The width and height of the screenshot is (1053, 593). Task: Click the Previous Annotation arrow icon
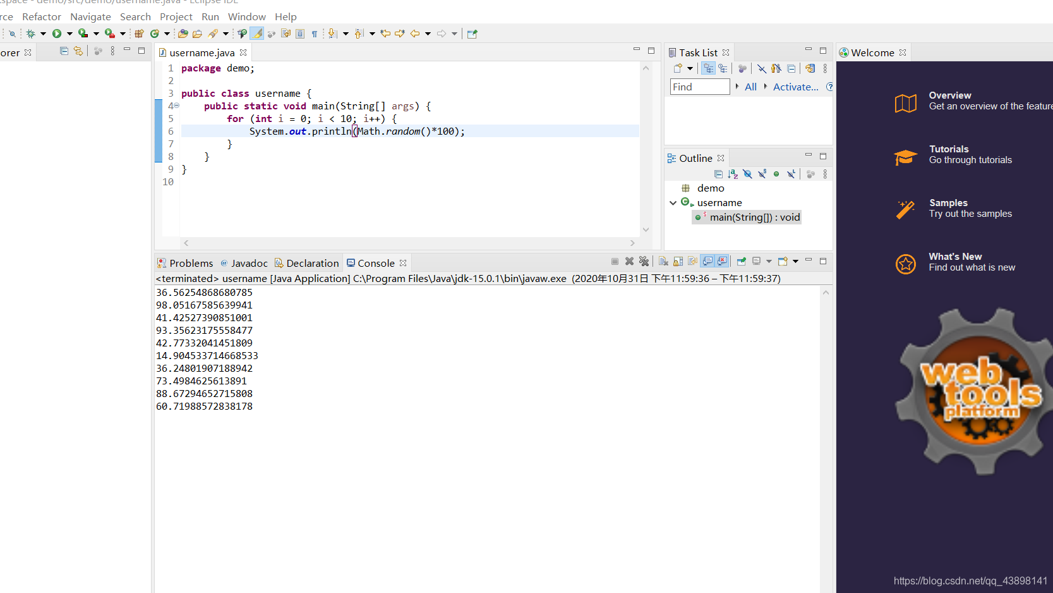click(359, 34)
